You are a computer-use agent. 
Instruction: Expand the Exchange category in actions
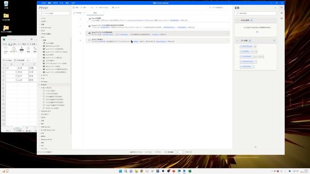tap(40, 82)
